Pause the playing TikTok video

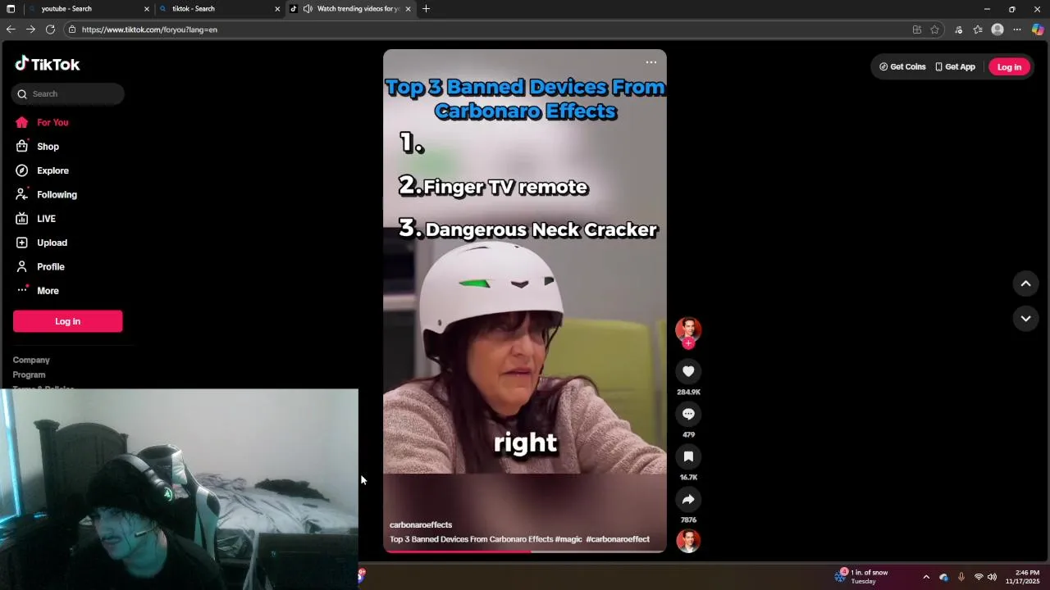[525, 301]
